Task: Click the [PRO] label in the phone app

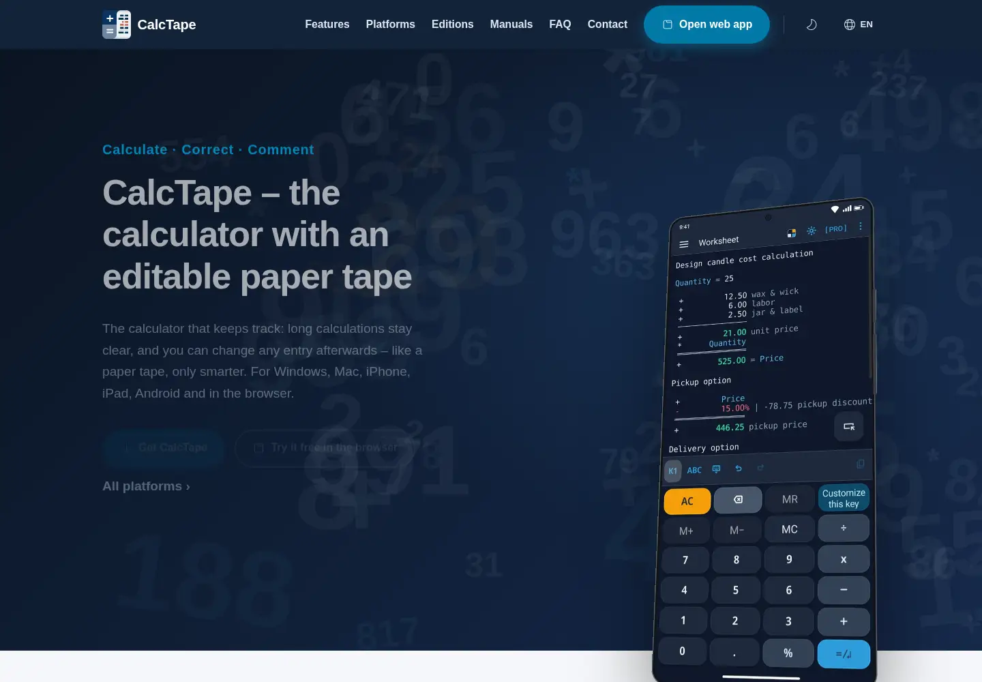Action: [x=836, y=228]
